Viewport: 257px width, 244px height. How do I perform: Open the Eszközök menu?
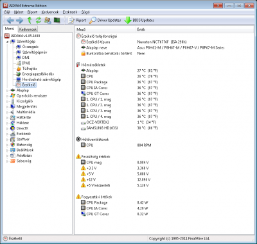[x=70, y=12]
